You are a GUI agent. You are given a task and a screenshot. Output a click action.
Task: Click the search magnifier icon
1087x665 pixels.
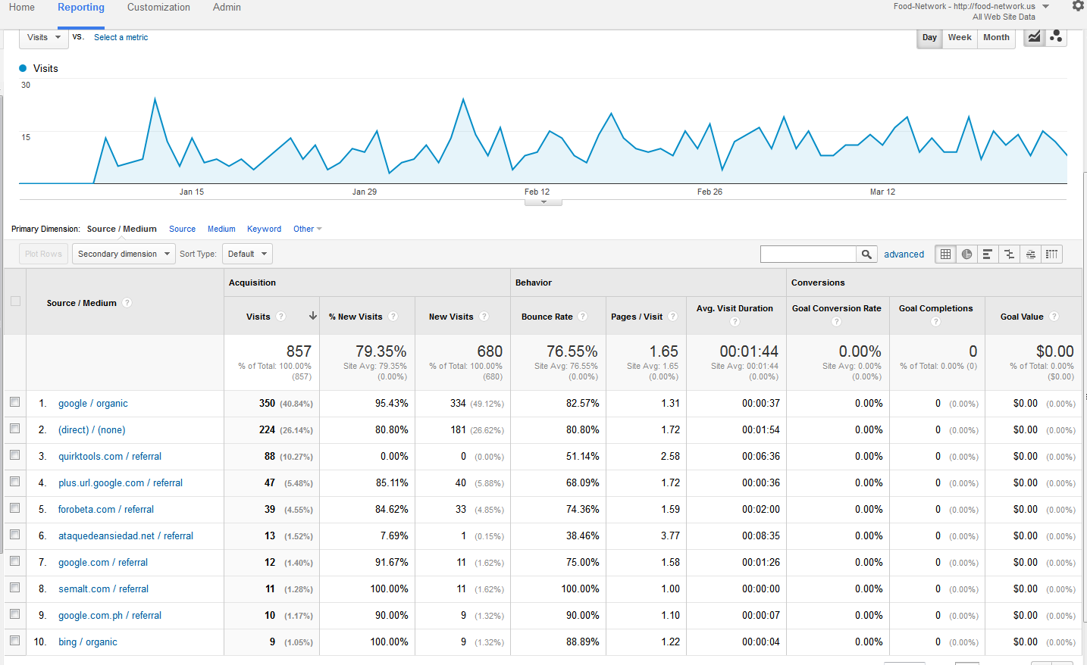coord(866,254)
